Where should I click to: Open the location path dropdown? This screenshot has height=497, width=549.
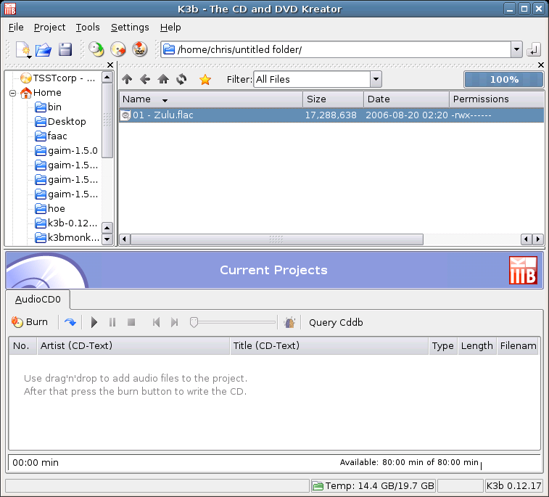[516, 49]
